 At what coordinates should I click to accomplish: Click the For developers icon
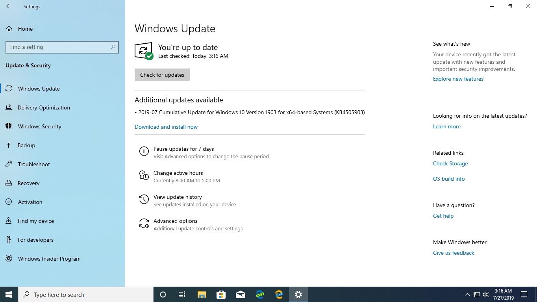click(9, 240)
